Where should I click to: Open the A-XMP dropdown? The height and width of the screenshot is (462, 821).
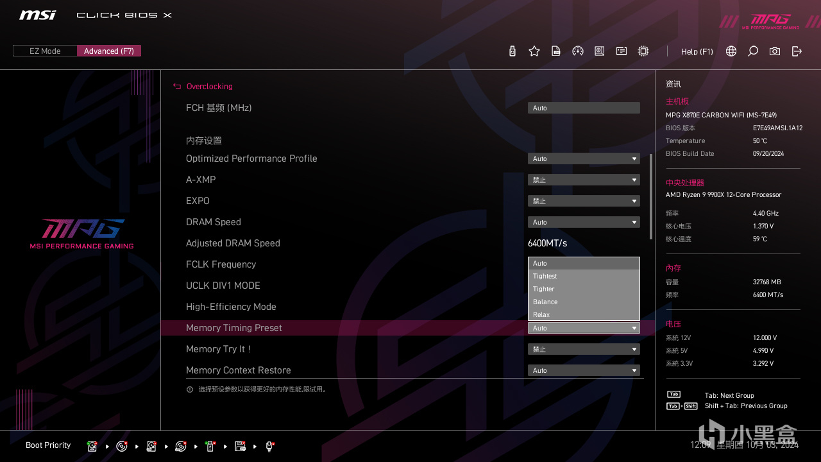584,180
